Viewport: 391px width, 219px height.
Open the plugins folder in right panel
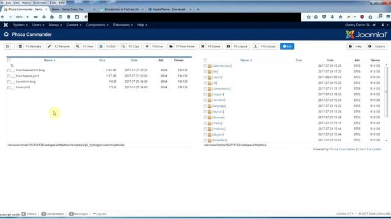pyautogui.click(x=218, y=134)
